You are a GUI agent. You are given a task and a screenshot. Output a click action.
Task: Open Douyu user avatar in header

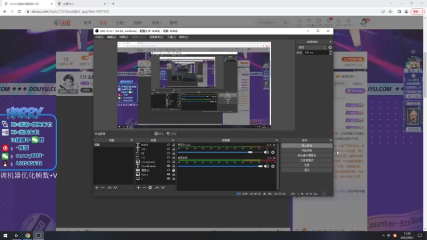coord(364,22)
